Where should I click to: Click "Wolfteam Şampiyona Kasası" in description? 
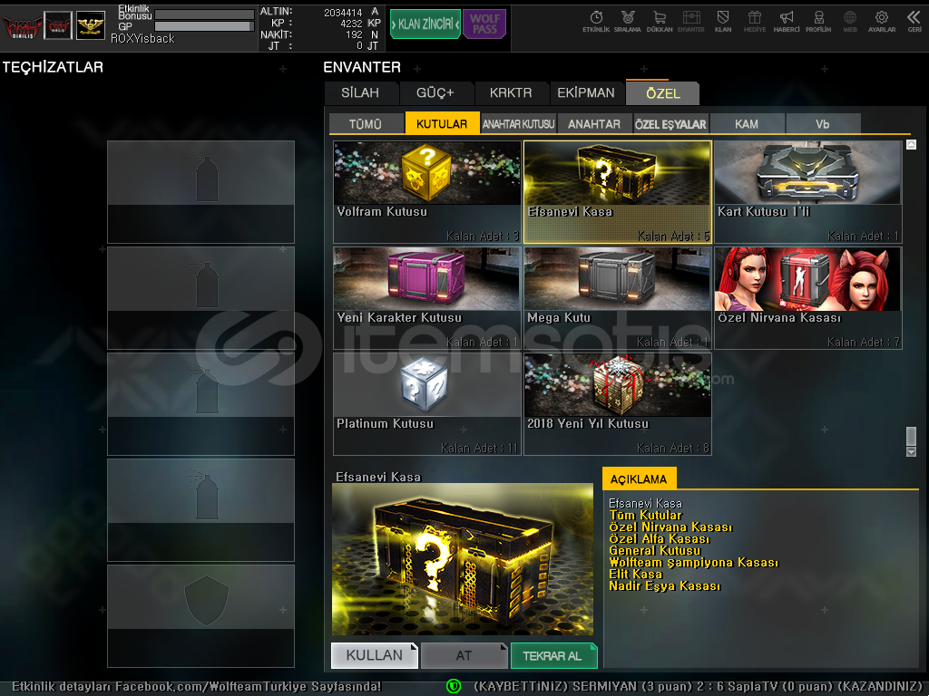[693, 562]
